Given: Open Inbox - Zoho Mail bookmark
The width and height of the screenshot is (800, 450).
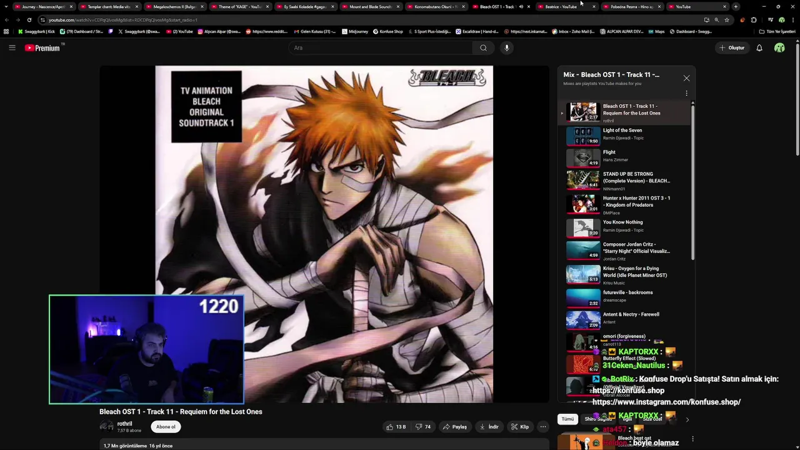Looking at the screenshot, I should pyautogui.click(x=573, y=31).
